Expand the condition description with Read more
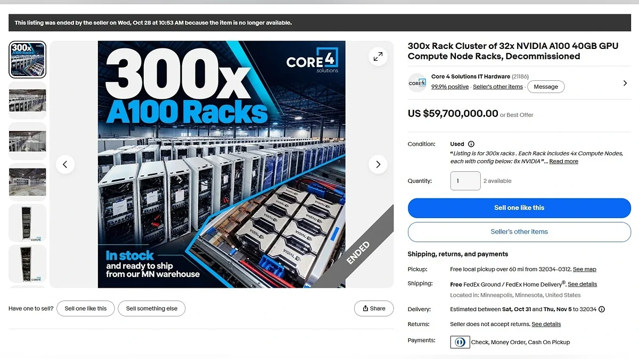The width and height of the screenshot is (639, 359). 563,161
